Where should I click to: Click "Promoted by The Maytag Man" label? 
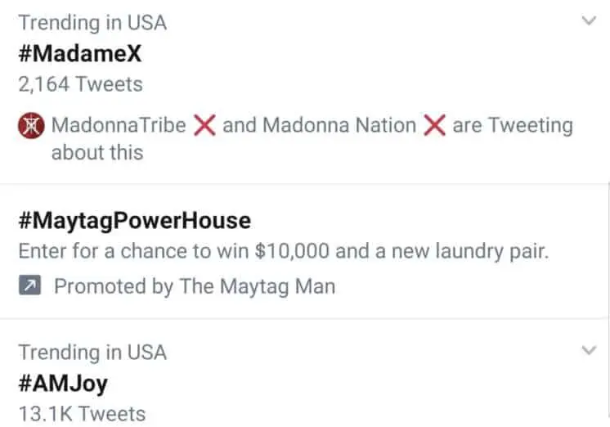[195, 286]
